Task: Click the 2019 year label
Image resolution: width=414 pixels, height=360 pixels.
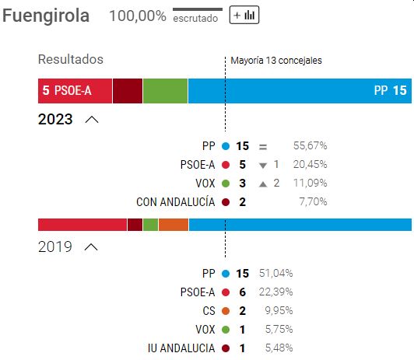Action: 55,246
